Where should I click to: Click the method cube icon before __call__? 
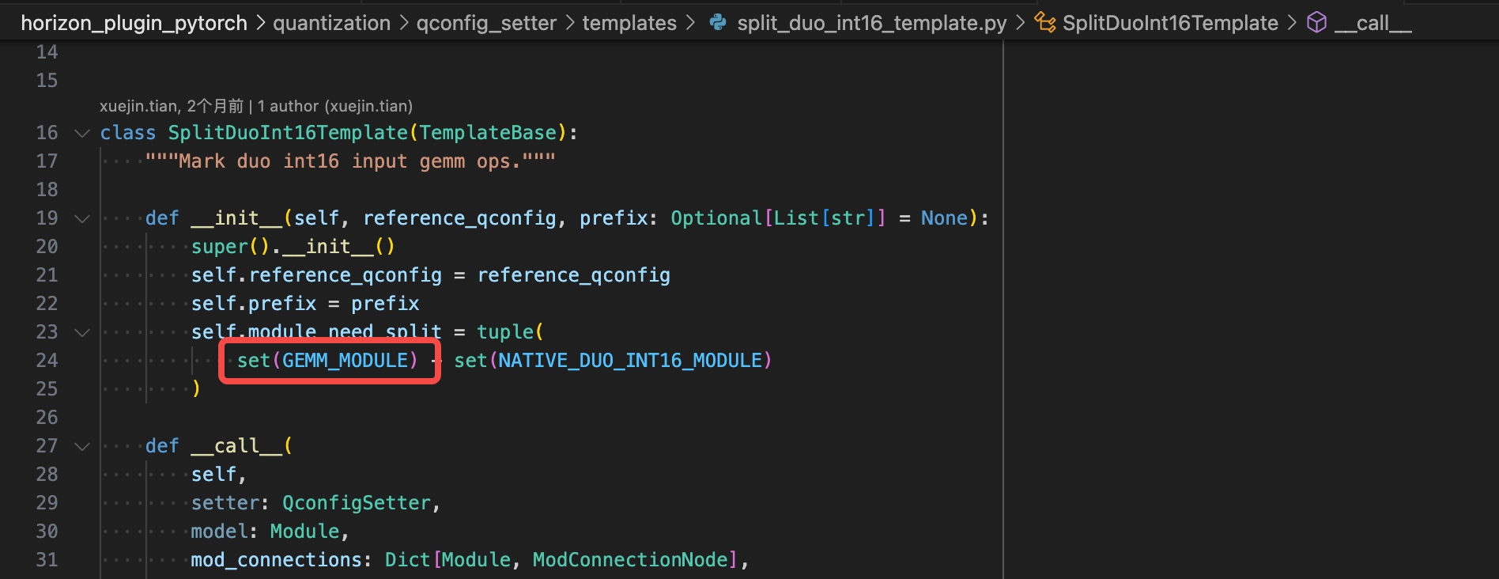(1316, 23)
